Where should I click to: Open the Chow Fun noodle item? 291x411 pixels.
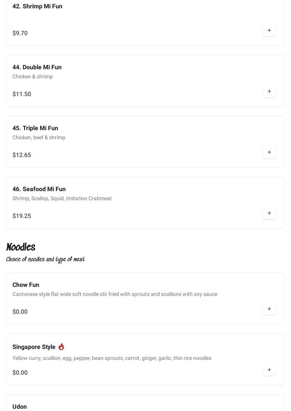(26, 285)
